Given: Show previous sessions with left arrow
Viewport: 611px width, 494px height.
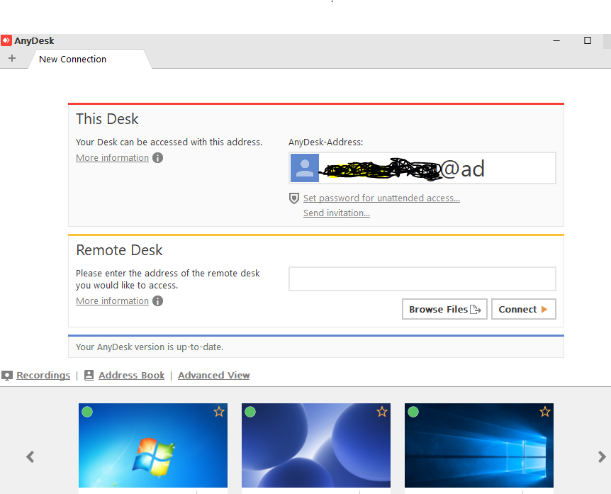Looking at the screenshot, I should point(30,456).
